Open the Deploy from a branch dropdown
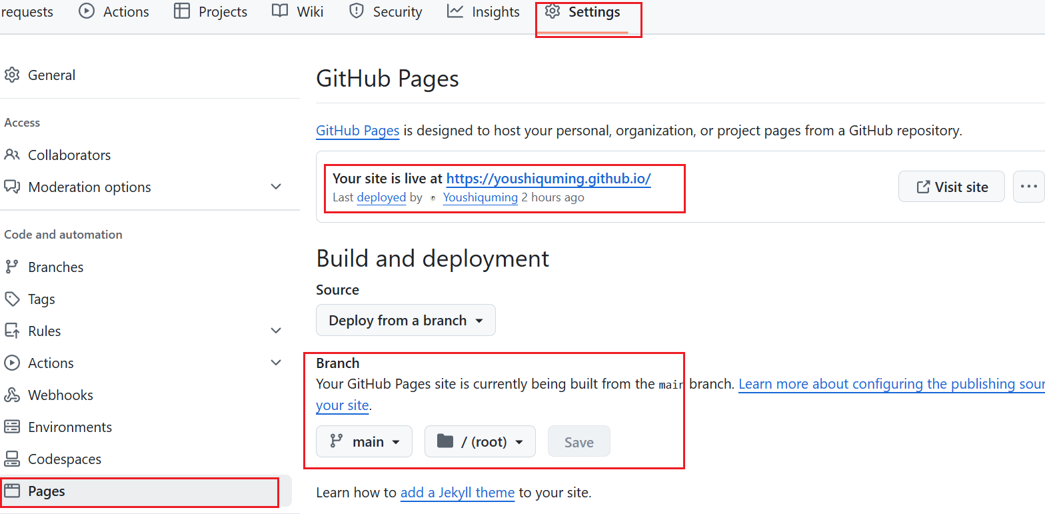The image size is (1045, 514). tap(405, 320)
